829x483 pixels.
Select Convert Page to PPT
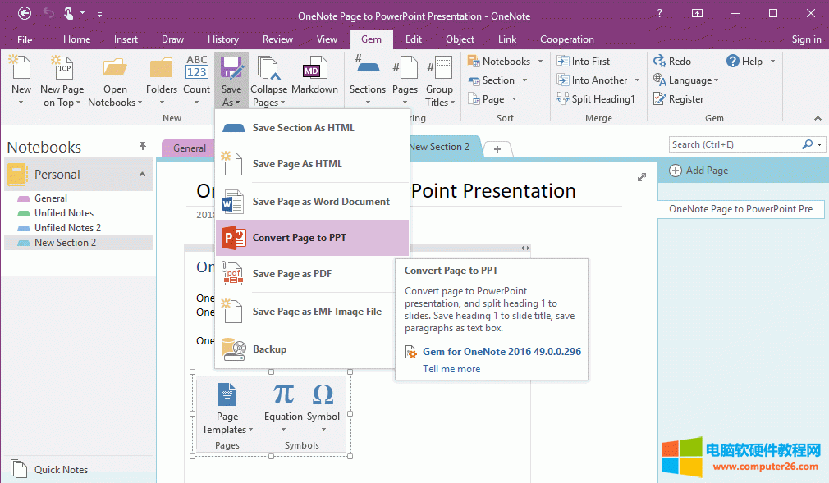coord(300,238)
